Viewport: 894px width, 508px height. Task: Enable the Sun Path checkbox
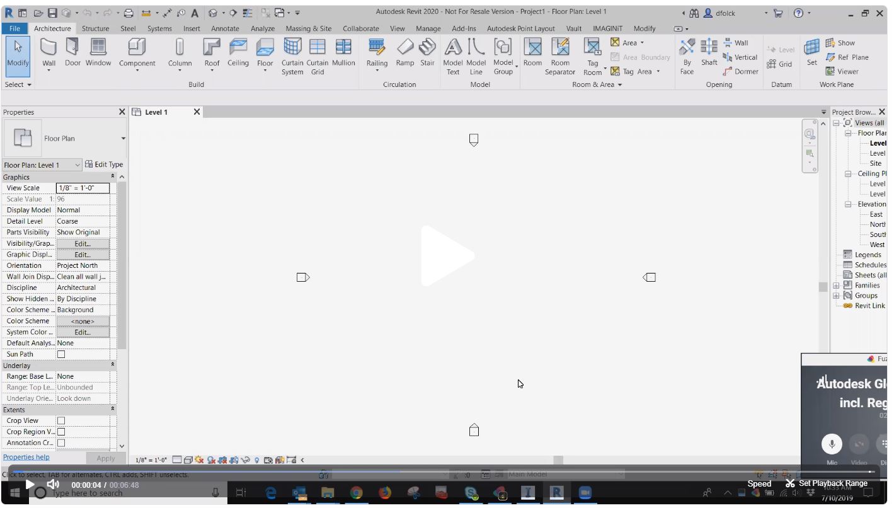click(x=60, y=354)
